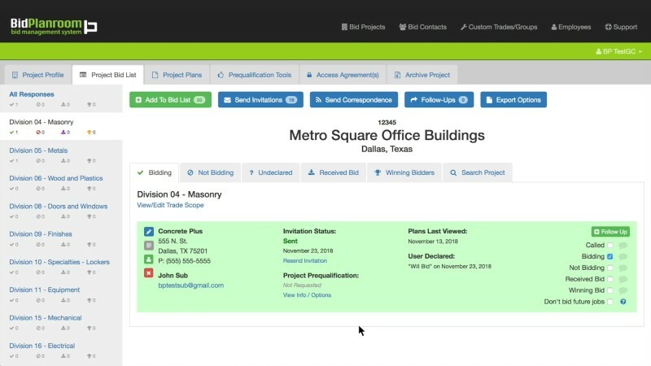Uncheck the Bidding checkbox
Screen dimensions: 651x366
[x=609, y=256]
